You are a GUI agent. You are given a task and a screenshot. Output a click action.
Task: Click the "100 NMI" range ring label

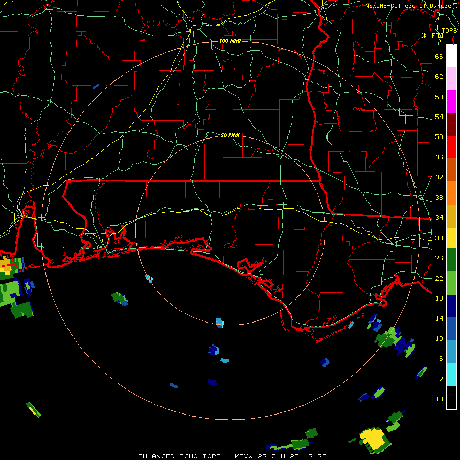(x=230, y=41)
